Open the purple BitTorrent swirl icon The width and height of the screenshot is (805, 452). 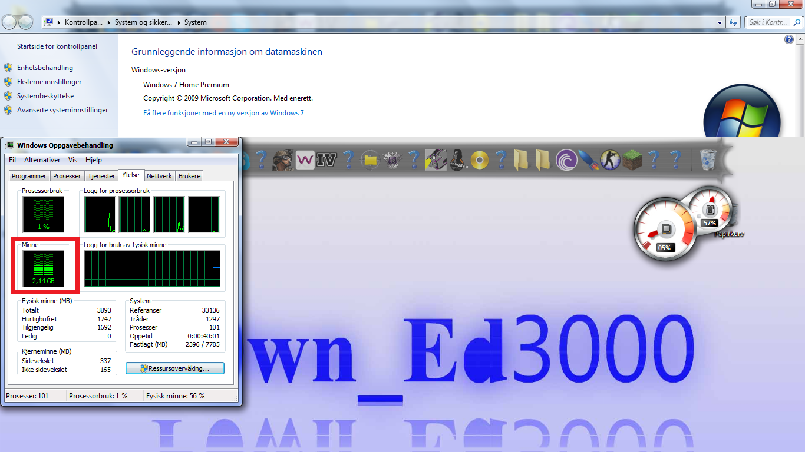click(x=566, y=159)
